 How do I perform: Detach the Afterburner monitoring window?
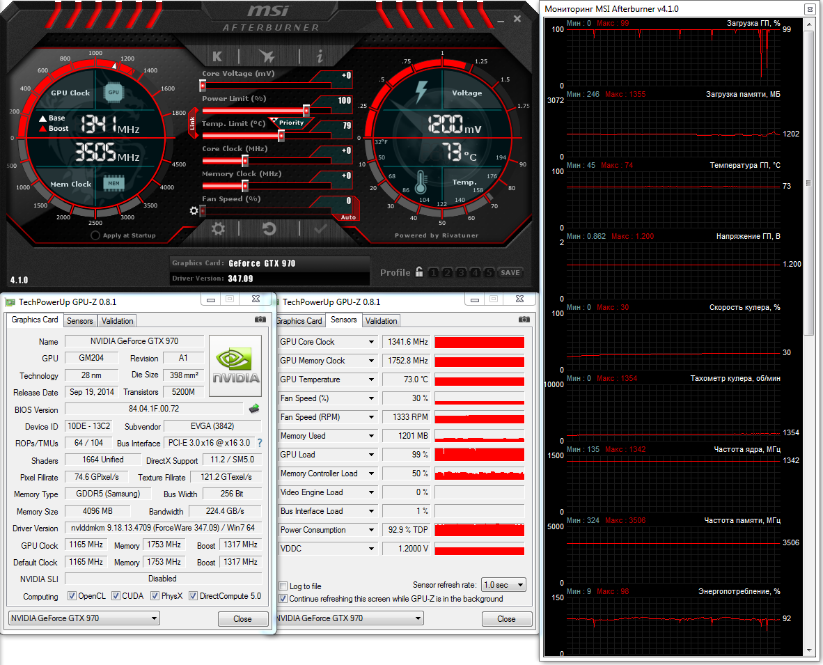(x=809, y=9)
